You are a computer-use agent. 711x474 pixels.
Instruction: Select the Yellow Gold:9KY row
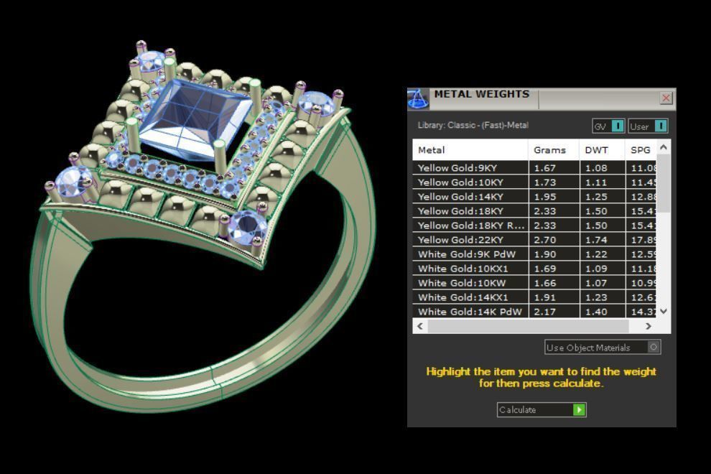tap(534, 168)
